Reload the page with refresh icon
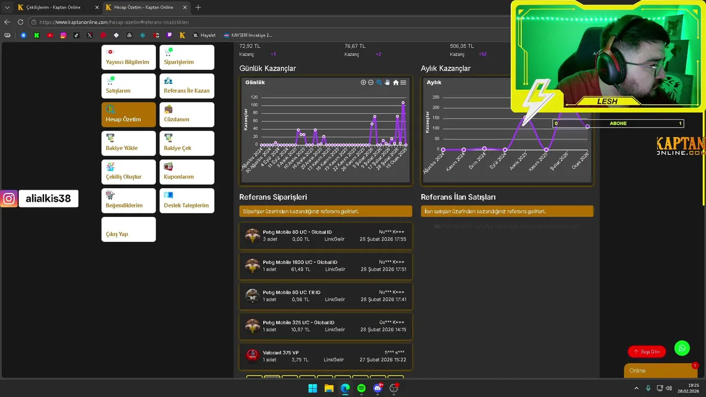The height and width of the screenshot is (397, 706). (20, 22)
